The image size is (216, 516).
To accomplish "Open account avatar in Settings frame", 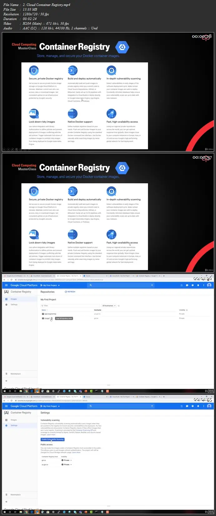I will 209,406.
